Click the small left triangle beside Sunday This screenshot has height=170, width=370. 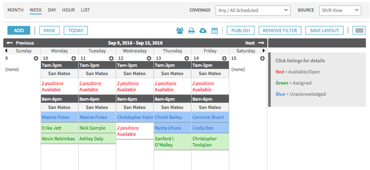coord(5,51)
